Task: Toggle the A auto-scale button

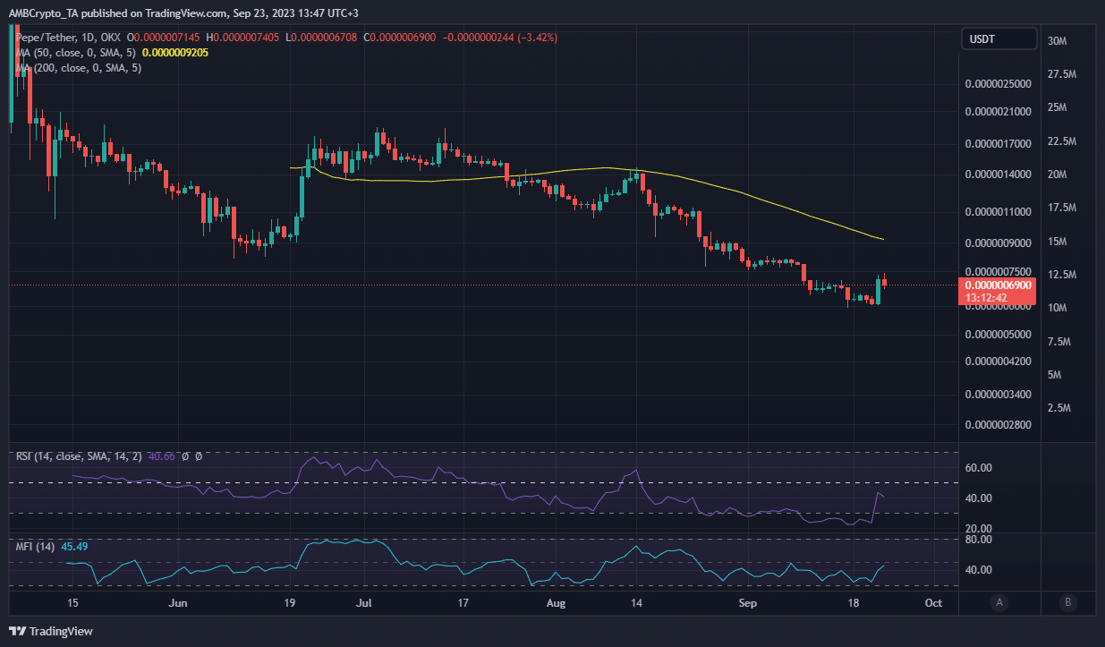Action: [998, 602]
